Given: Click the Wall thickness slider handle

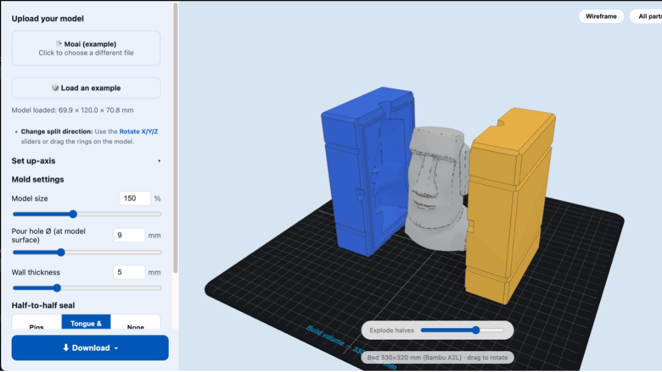Looking at the screenshot, I should pos(57,288).
